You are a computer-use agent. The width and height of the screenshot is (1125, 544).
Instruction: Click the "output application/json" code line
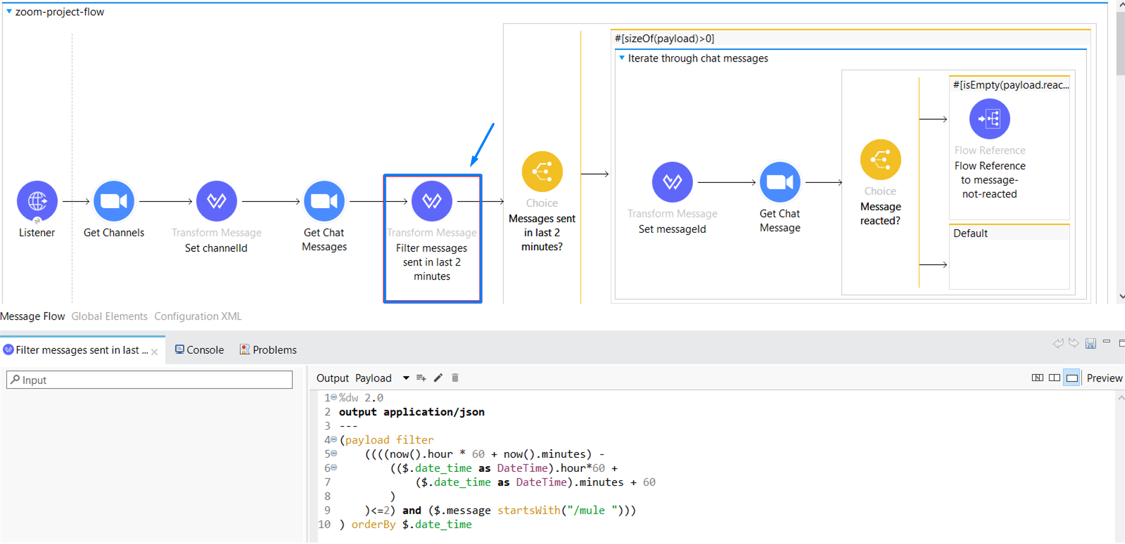click(412, 412)
